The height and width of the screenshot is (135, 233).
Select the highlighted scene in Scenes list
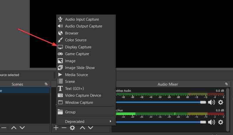click(25, 90)
